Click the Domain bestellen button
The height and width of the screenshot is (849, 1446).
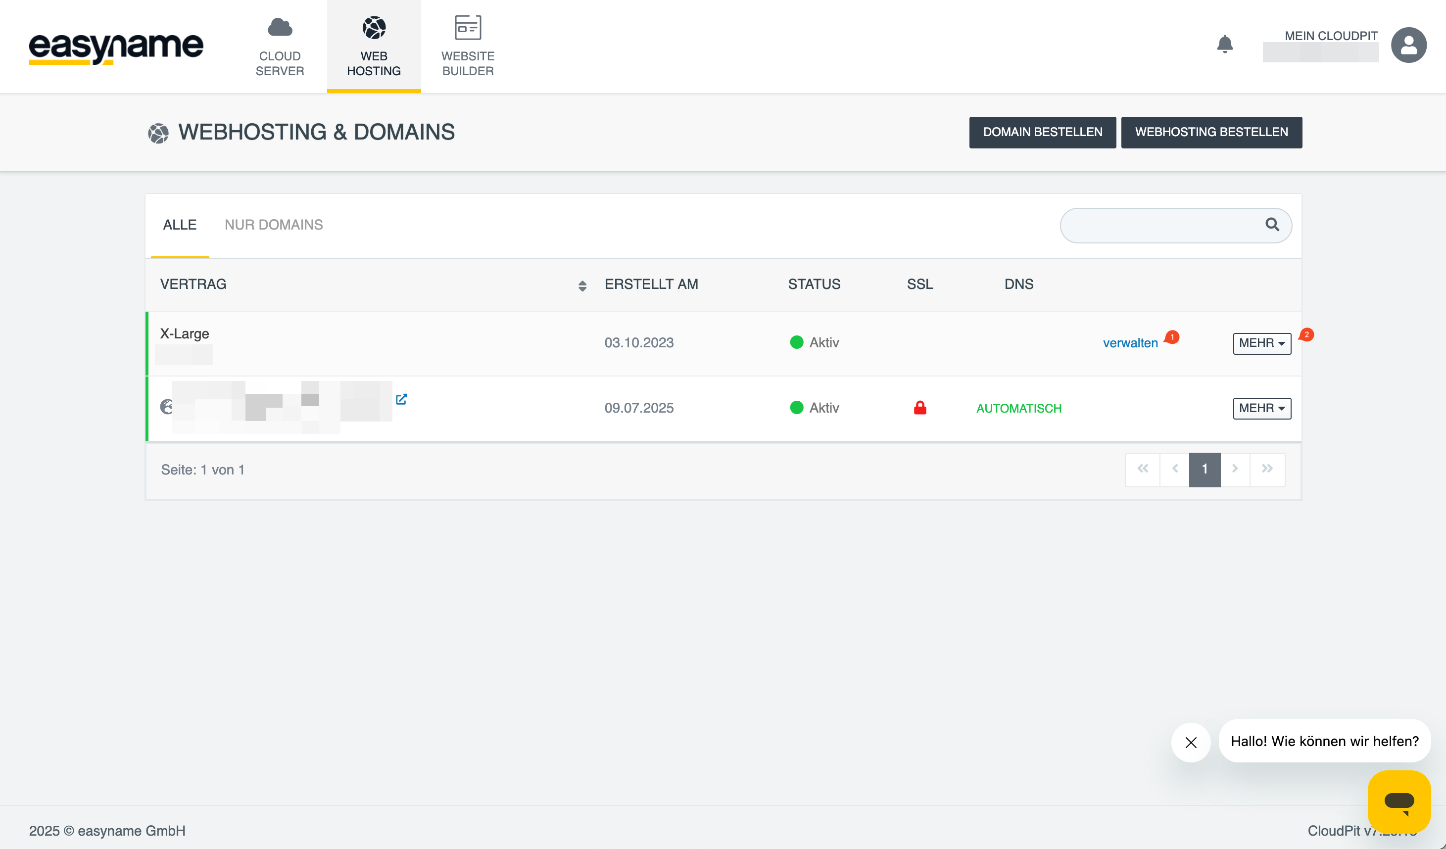pos(1042,133)
